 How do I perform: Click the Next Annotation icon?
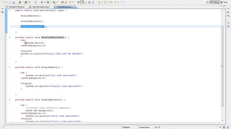99,3
